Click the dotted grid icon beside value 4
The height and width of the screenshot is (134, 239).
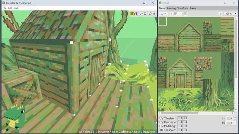tap(223, 118)
